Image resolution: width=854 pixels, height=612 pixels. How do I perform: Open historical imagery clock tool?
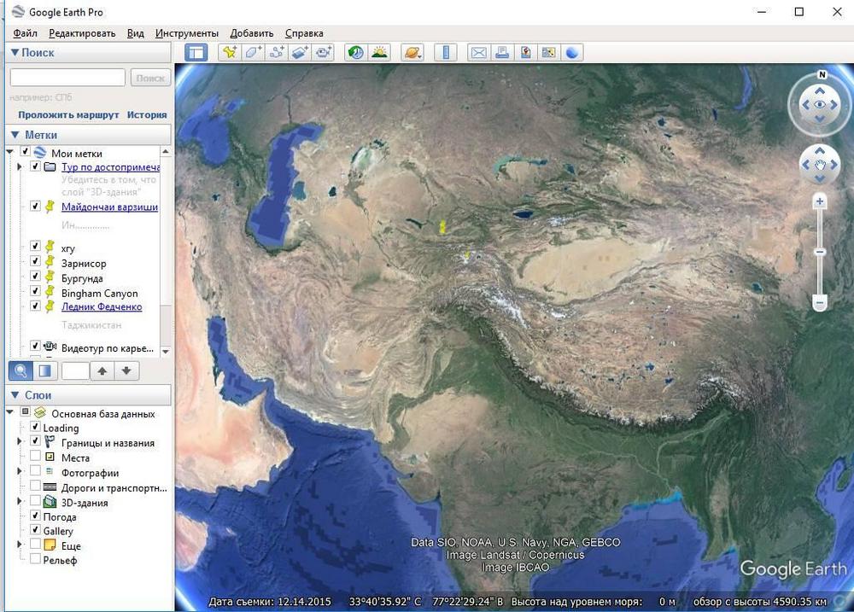pos(355,52)
